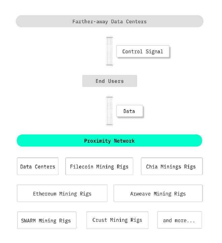Click top arrowhead of connector beside Control Signal

pyautogui.click(x=110, y=37)
